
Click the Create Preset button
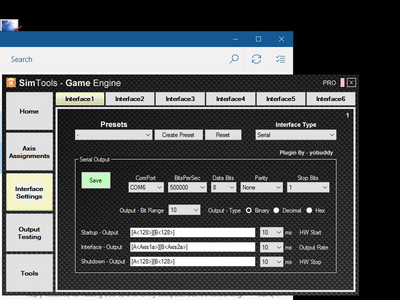point(178,135)
